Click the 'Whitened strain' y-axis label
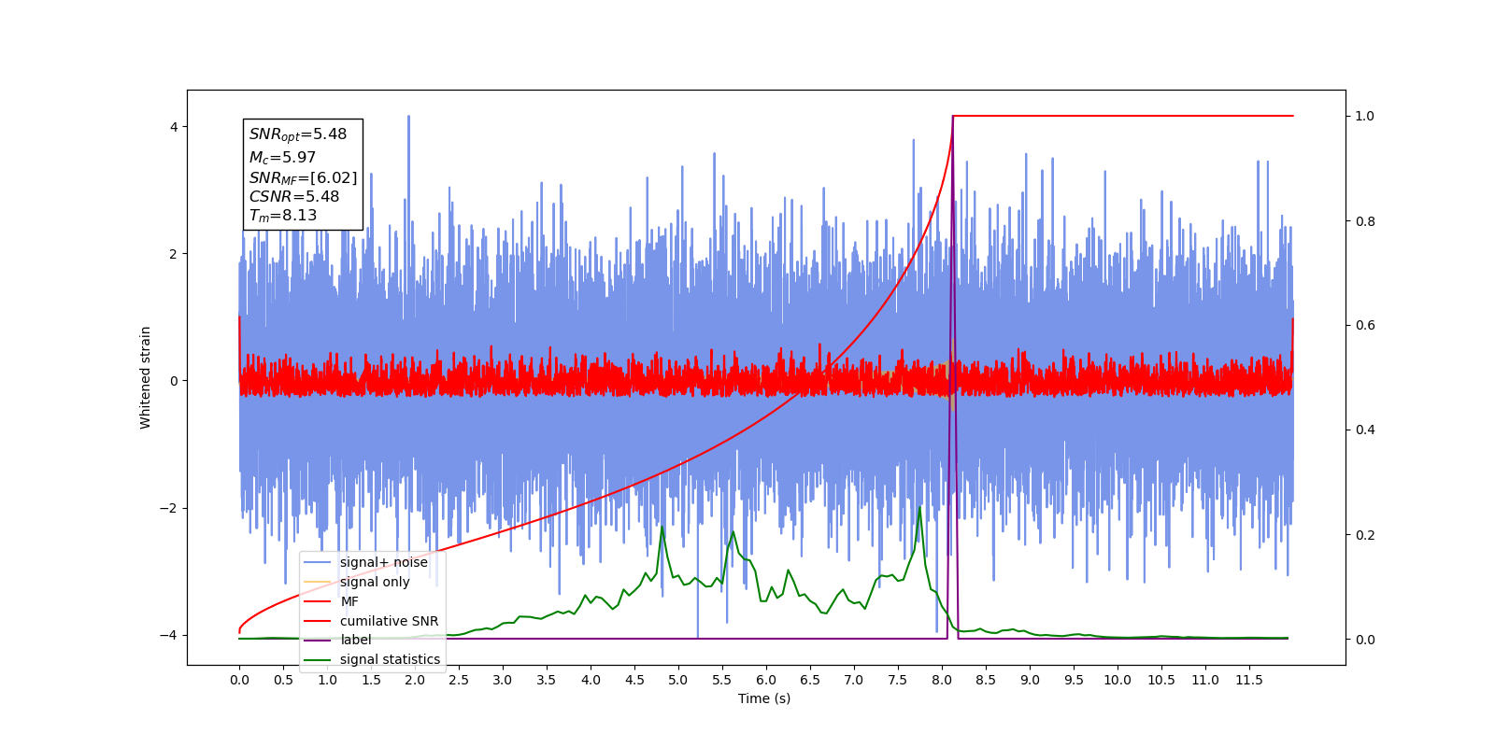Screen dimensions: 1495x747 (146, 377)
